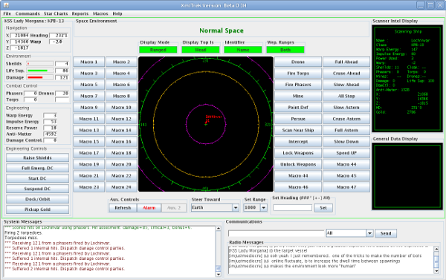Launch a Drone

tap(298, 62)
